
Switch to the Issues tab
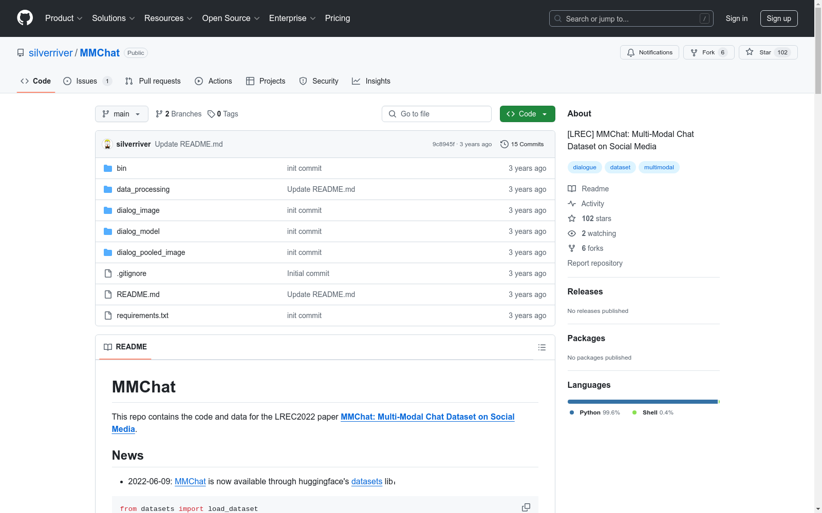[x=87, y=81]
